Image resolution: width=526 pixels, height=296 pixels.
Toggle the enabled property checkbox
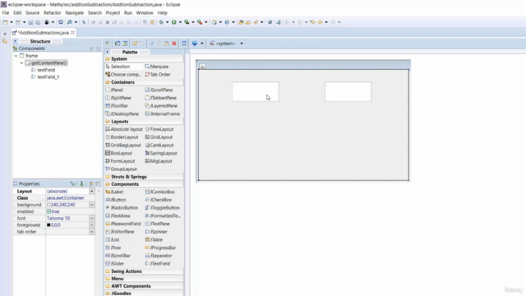[49, 211]
